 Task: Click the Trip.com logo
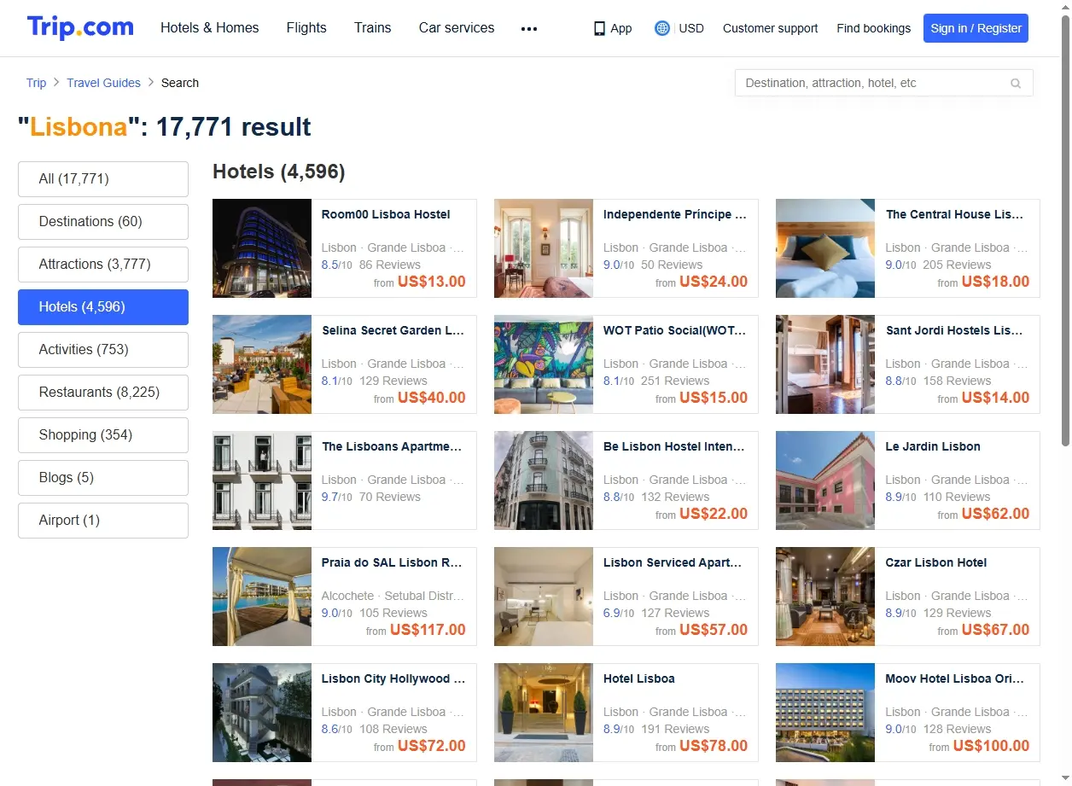(x=80, y=27)
